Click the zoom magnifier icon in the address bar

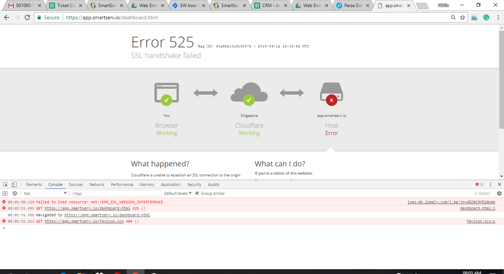(453, 17)
